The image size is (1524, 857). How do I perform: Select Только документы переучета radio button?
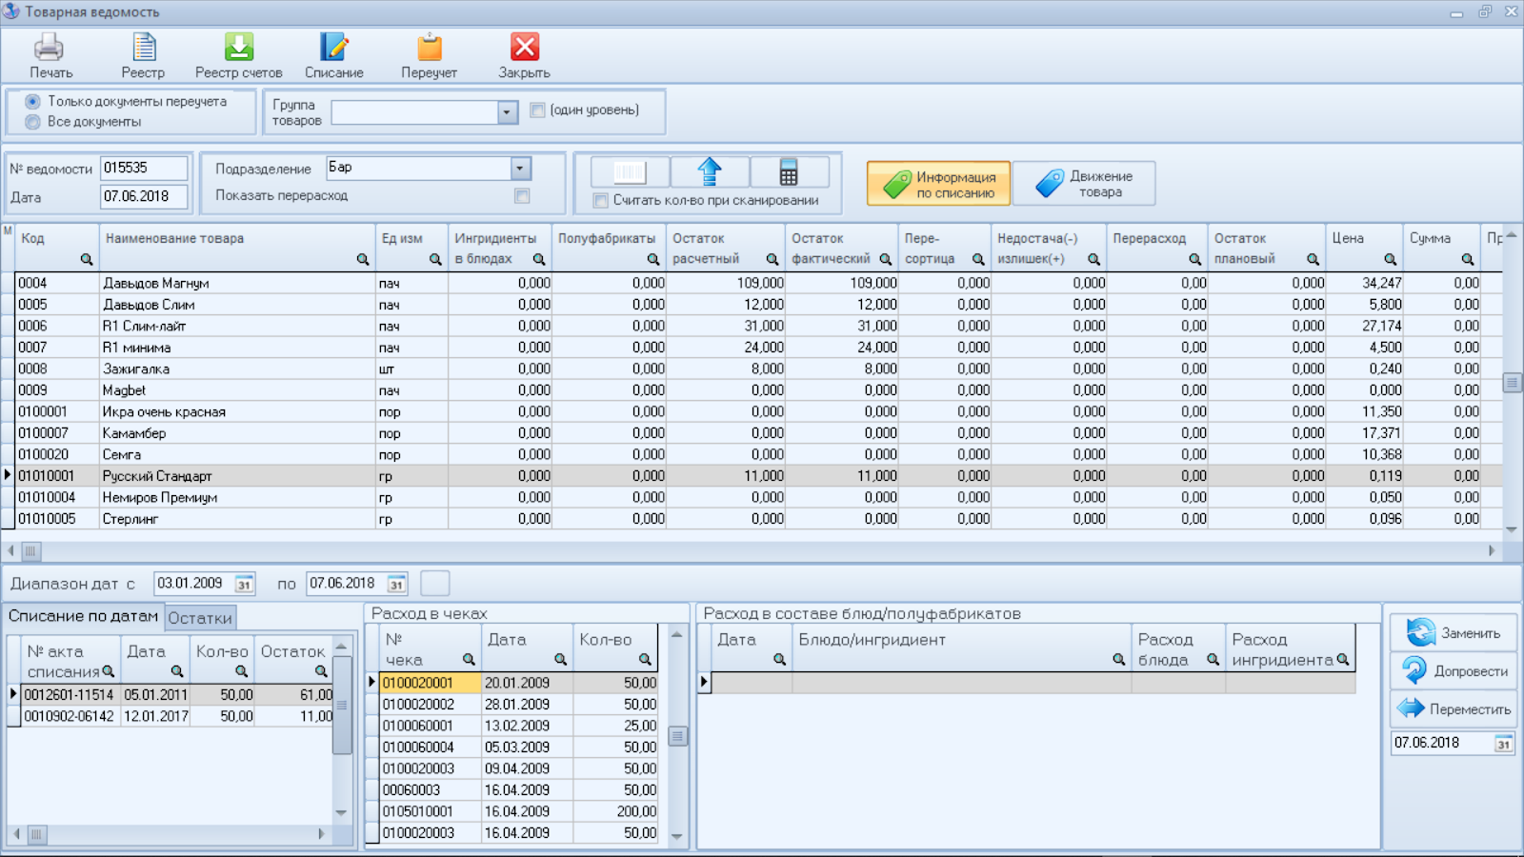[33, 102]
